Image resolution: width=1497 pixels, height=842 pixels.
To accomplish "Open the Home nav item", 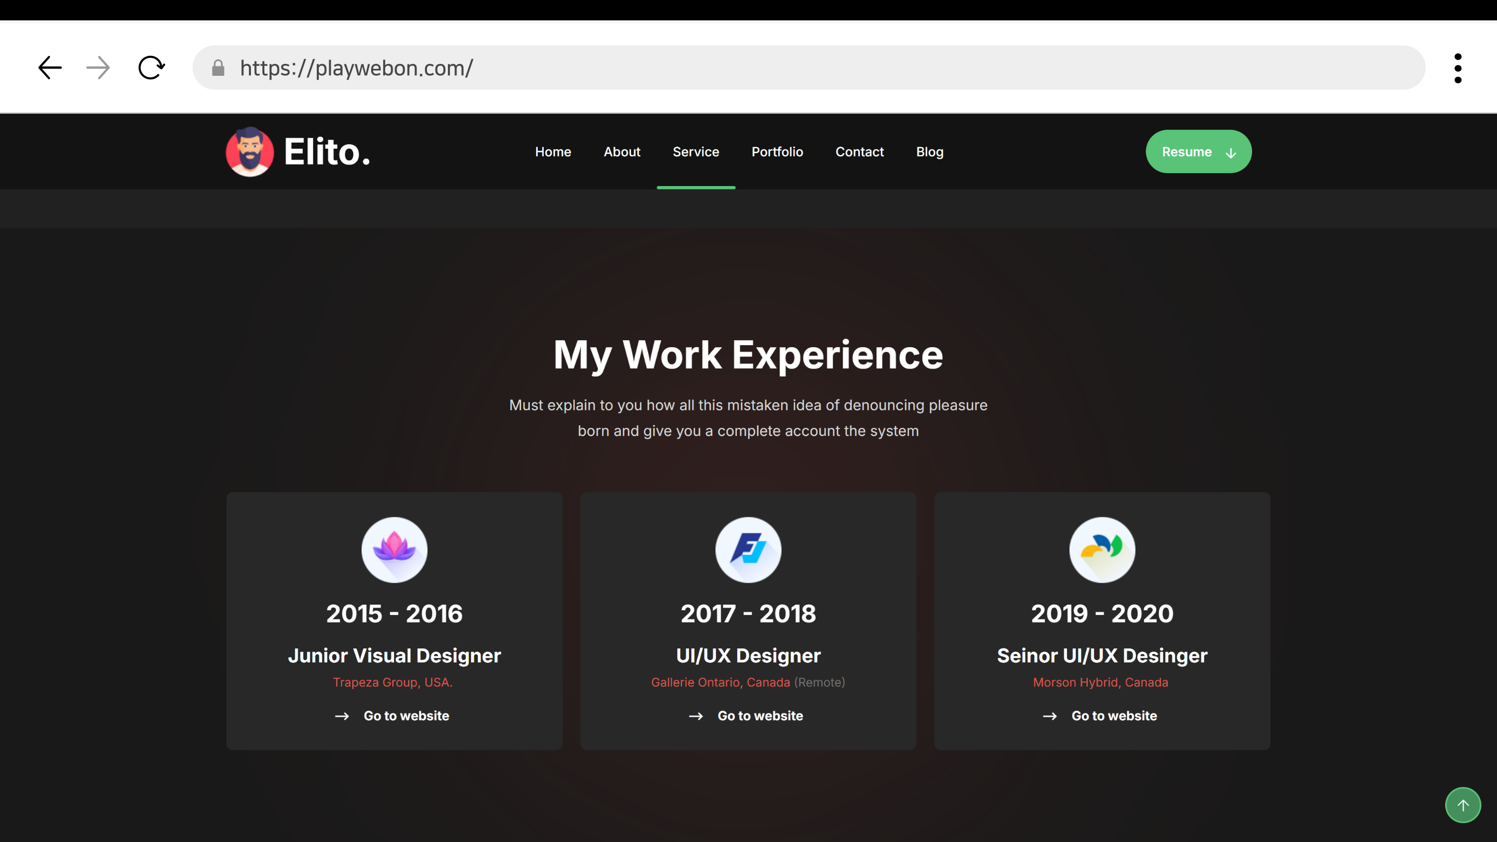I will 553,152.
